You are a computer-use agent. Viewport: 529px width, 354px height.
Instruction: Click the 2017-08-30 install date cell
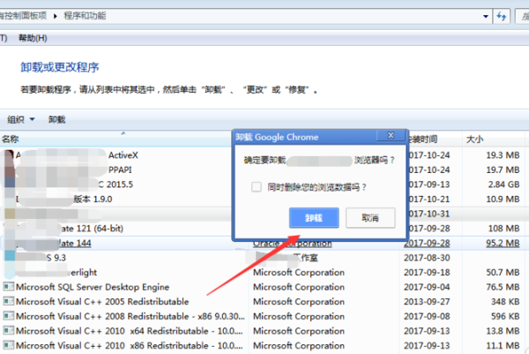pyautogui.click(x=427, y=258)
